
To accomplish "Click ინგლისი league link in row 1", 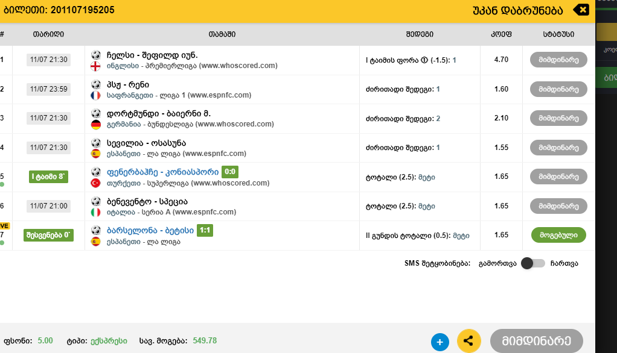I will [123, 66].
